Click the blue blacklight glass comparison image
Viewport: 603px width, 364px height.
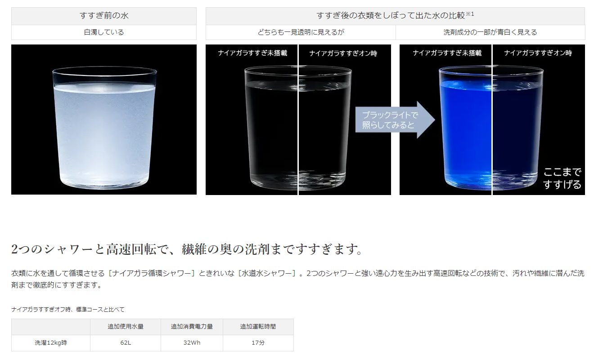pyautogui.click(x=492, y=120)
